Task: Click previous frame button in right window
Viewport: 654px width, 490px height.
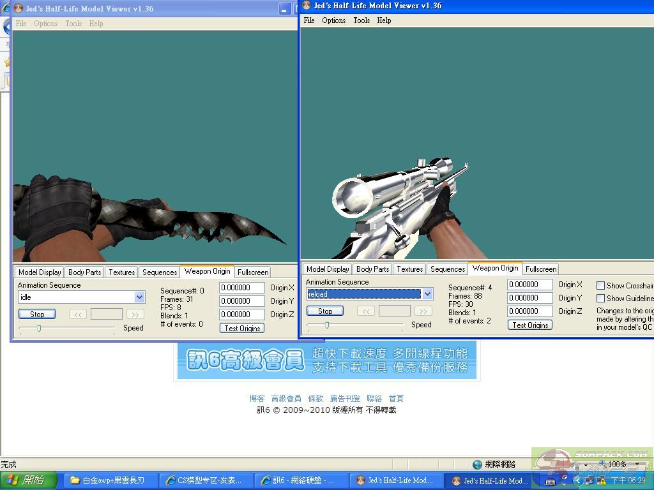Action: click(366, 311)
